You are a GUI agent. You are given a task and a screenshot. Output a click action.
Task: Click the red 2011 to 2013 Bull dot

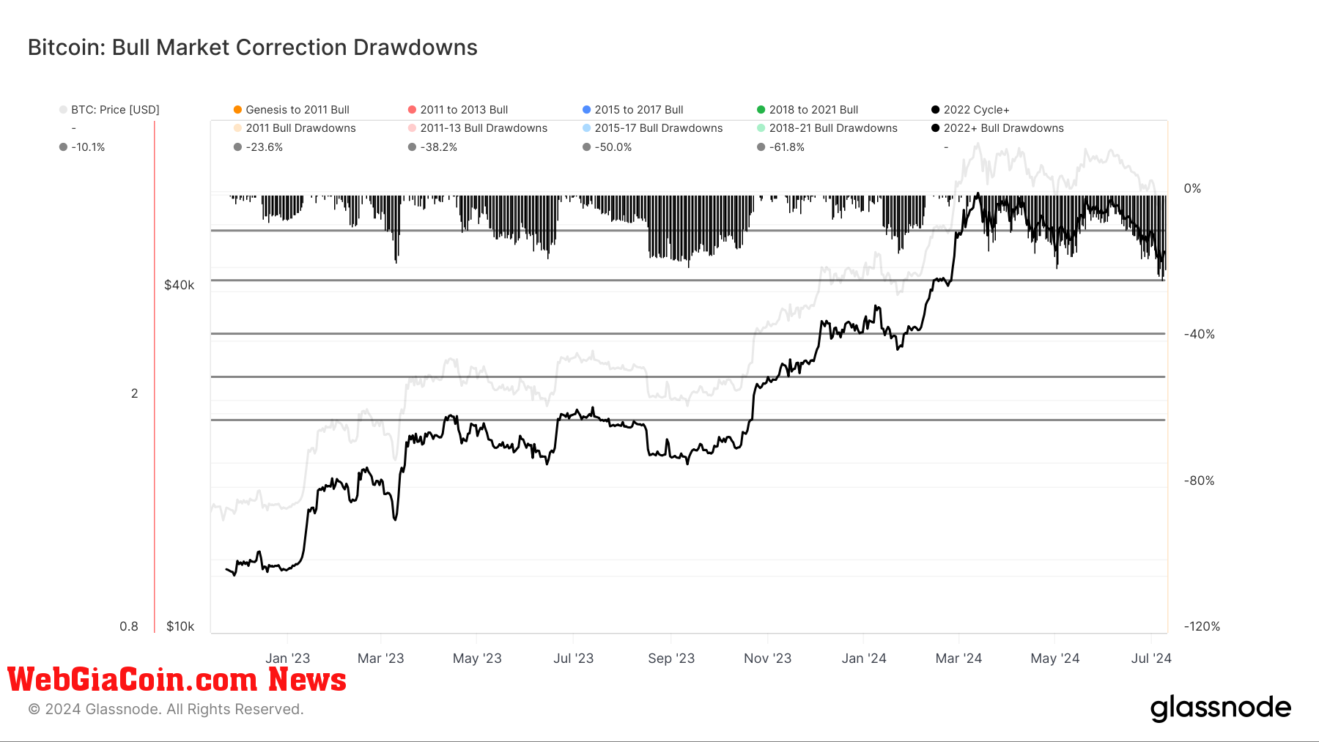412,110
